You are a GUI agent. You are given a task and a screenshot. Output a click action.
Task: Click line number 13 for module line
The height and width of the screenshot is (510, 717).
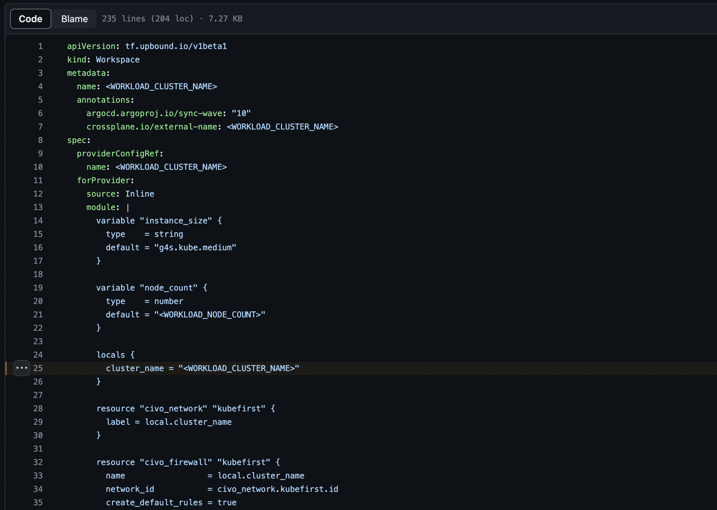(38, 207)
